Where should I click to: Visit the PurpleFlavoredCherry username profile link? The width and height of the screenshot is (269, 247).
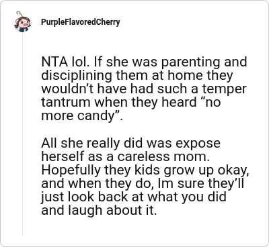[80, 22]
